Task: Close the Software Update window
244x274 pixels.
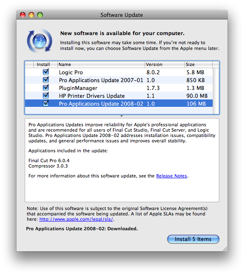Action: tap(23, 15)
